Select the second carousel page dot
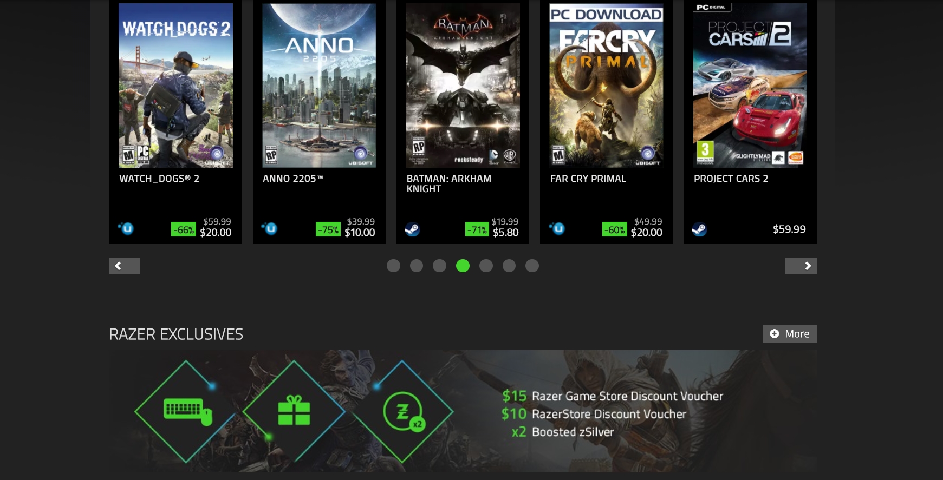 [x=417, y=266]
